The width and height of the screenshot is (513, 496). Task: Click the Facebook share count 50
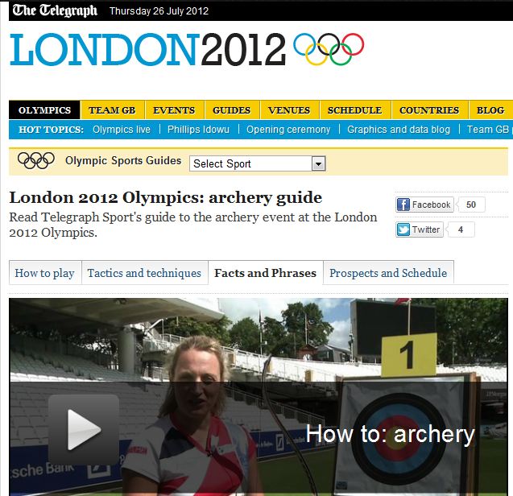point(471,205)
